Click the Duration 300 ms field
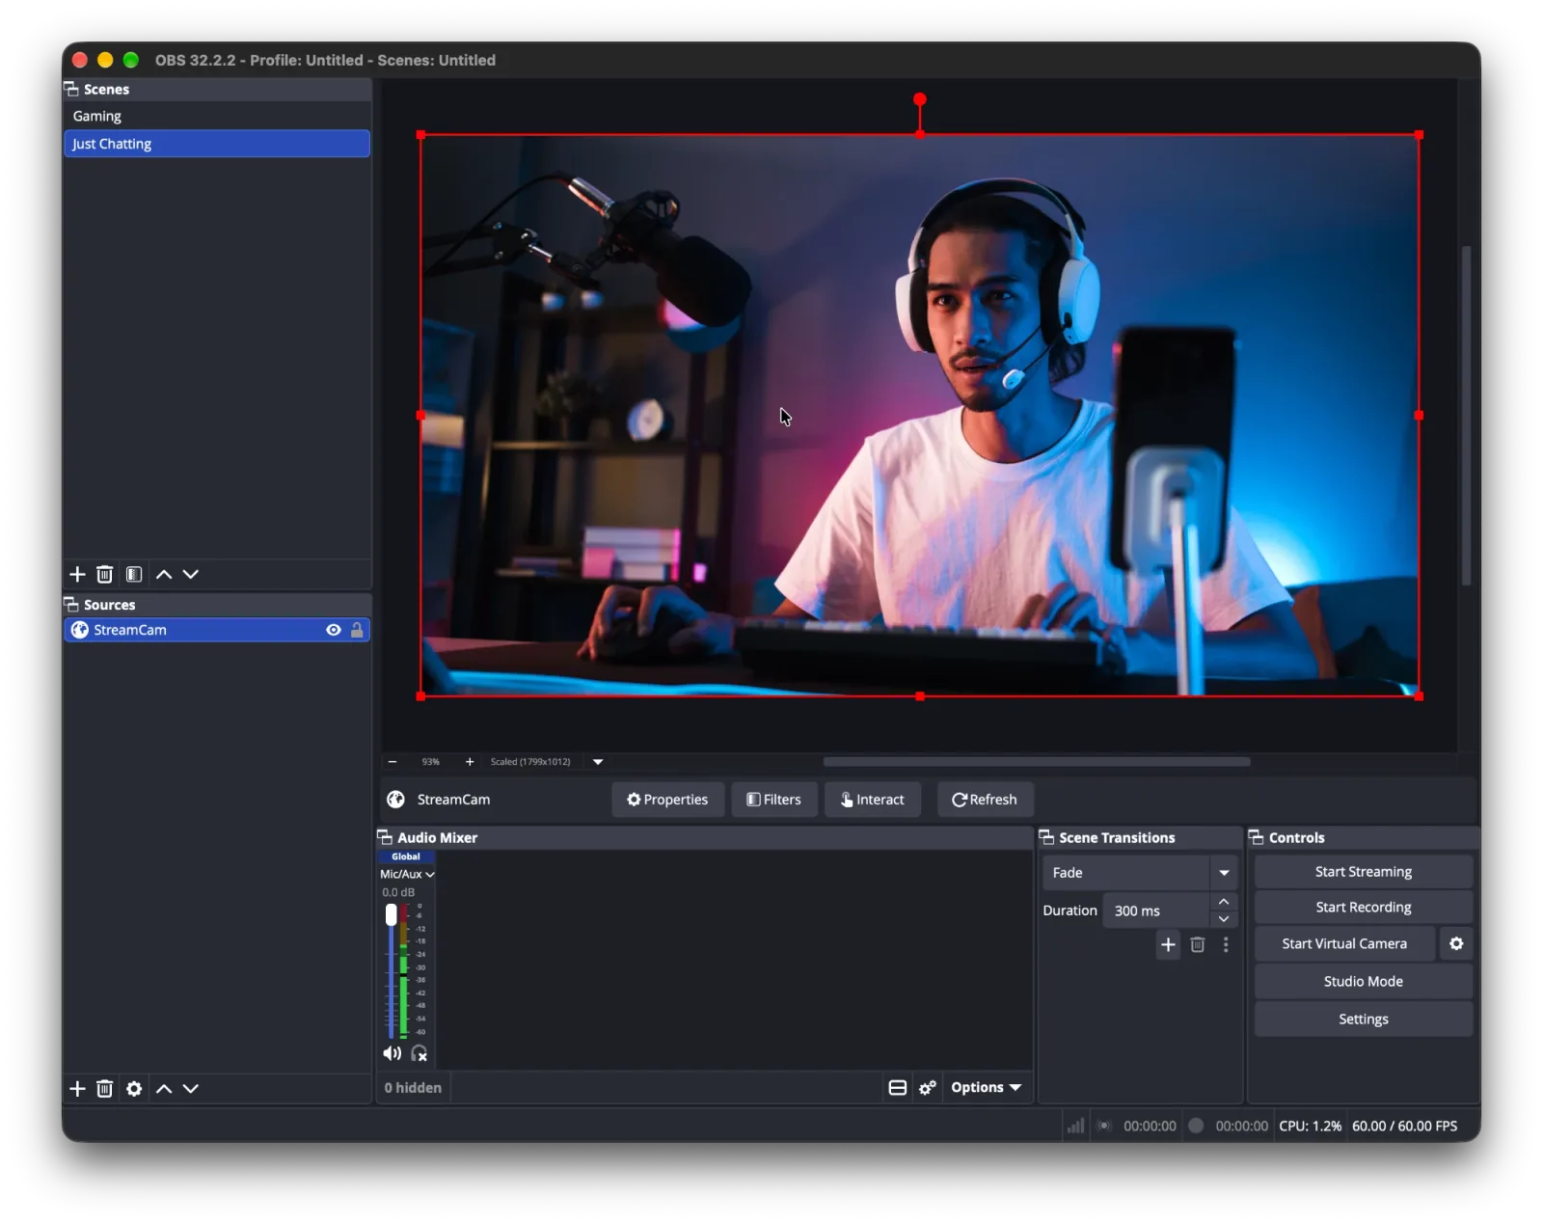Screen dimensions: 1543x1224 click(x=1156, y=911)
